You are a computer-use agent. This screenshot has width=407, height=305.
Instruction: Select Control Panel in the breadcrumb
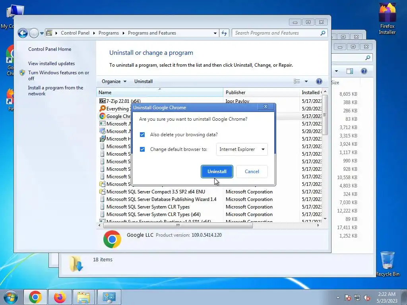[75, 33]
